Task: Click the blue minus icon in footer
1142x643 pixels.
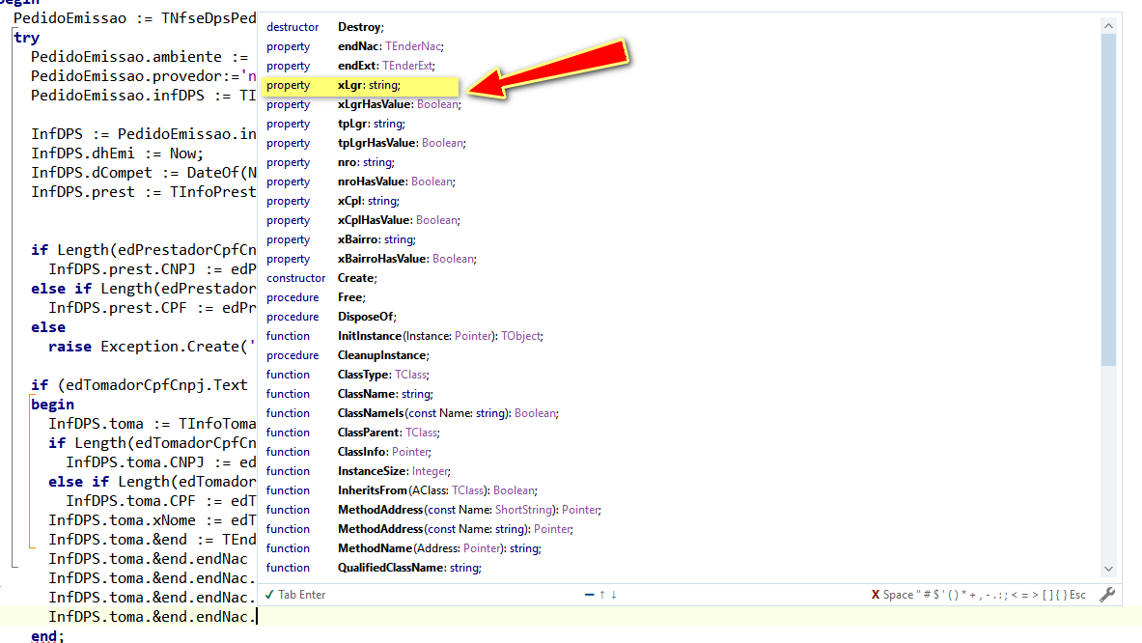Action: (589, 594)
